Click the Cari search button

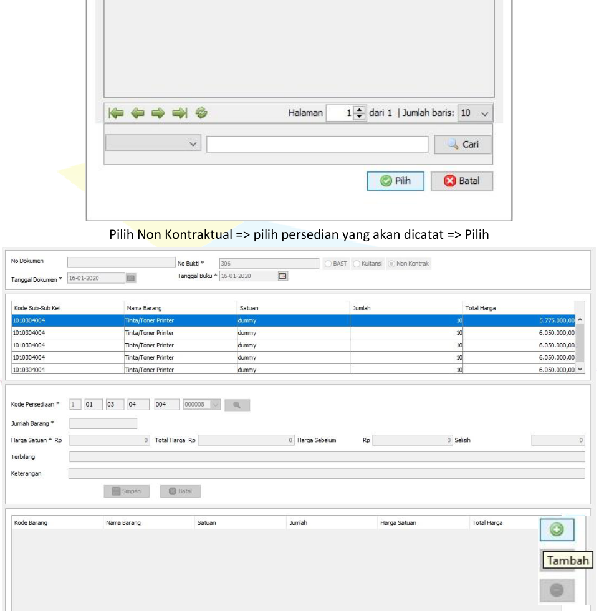pos(462,144)
